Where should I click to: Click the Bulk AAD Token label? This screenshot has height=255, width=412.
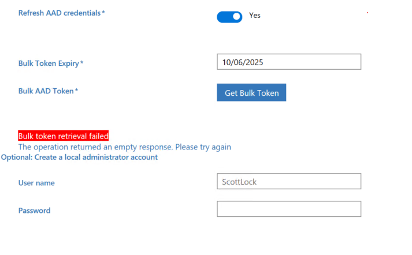pyautogui.click(x=46, y=91)
